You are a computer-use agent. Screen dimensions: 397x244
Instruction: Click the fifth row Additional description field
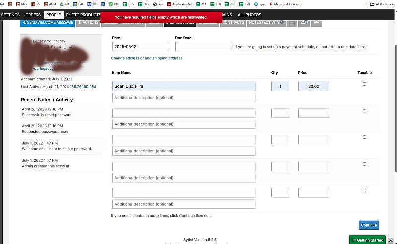click(x=184, y=204)
